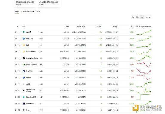Click the Dai coin icon
165x114 pixels.
click(x=24, y=45)
